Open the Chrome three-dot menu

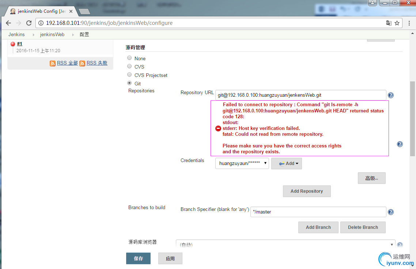click(x=409, y=23)
